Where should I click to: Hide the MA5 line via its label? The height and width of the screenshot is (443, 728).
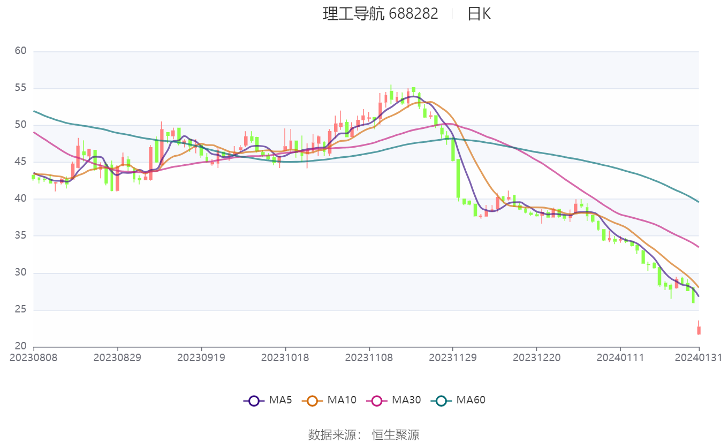[280, 400]
